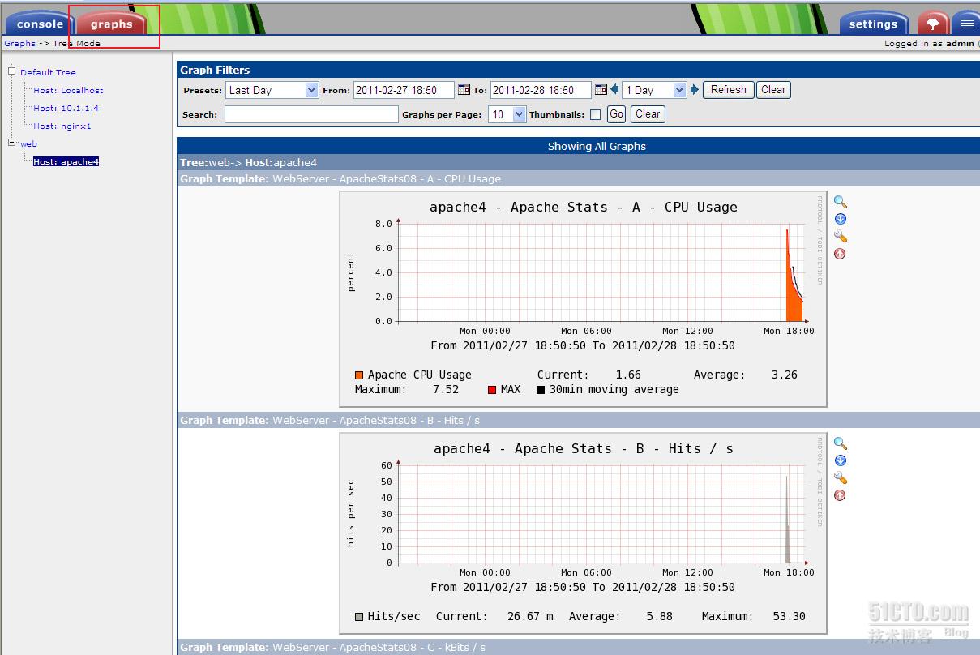Click the Logged in as admin text
This screenshot has height=655, width=980.
(929, 44)
